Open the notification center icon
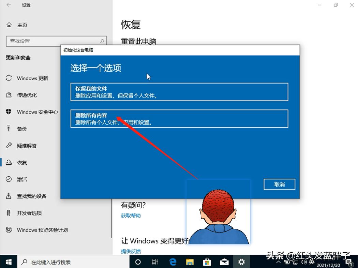Image resolution: width=358 pixels, height=268 pixels. 349,262
